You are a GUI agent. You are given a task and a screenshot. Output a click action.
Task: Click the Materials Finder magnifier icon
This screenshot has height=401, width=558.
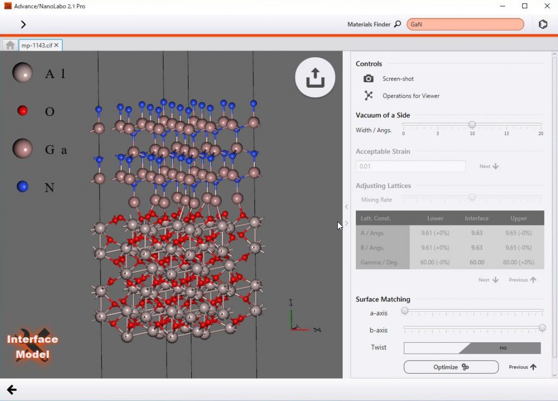pyautogui.click(x=397, y=25)
